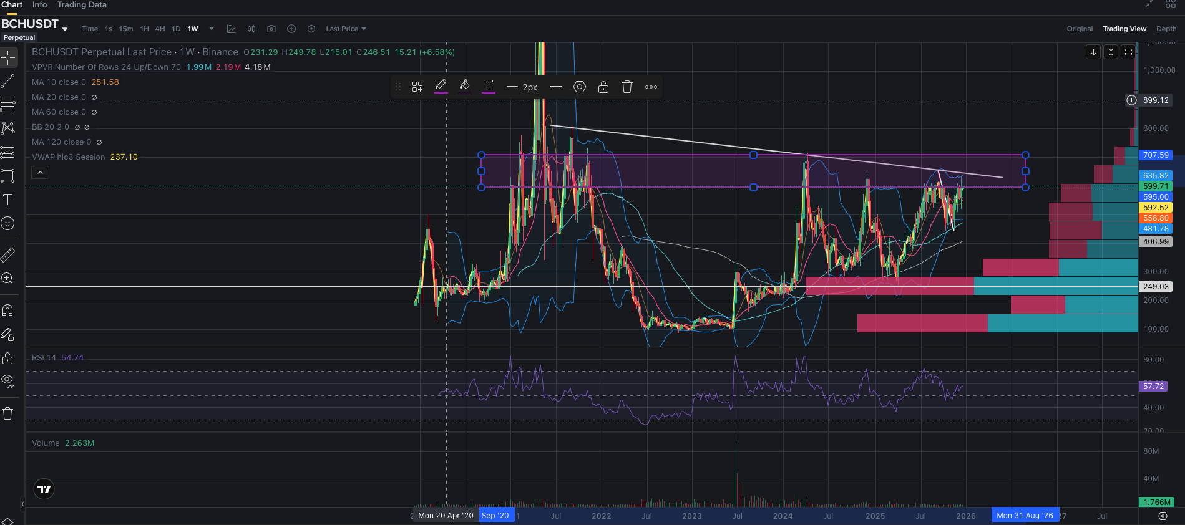Select the crosshair cursor tool
Viewport: 1185px width, 525px height.
[8, 58]
